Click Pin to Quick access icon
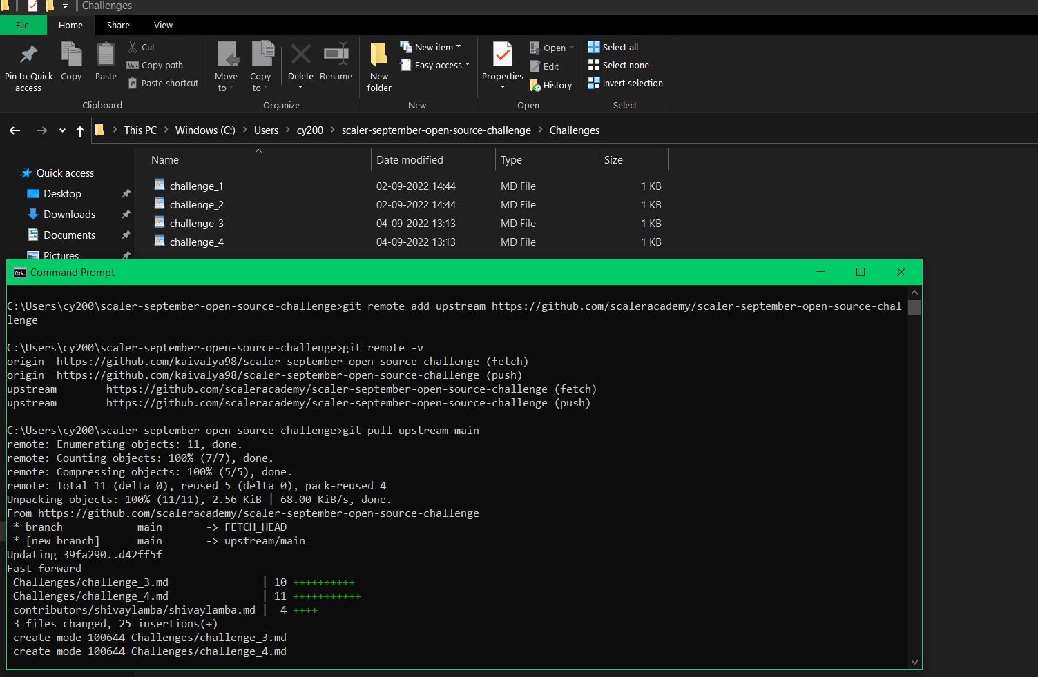 click(28, 55)
